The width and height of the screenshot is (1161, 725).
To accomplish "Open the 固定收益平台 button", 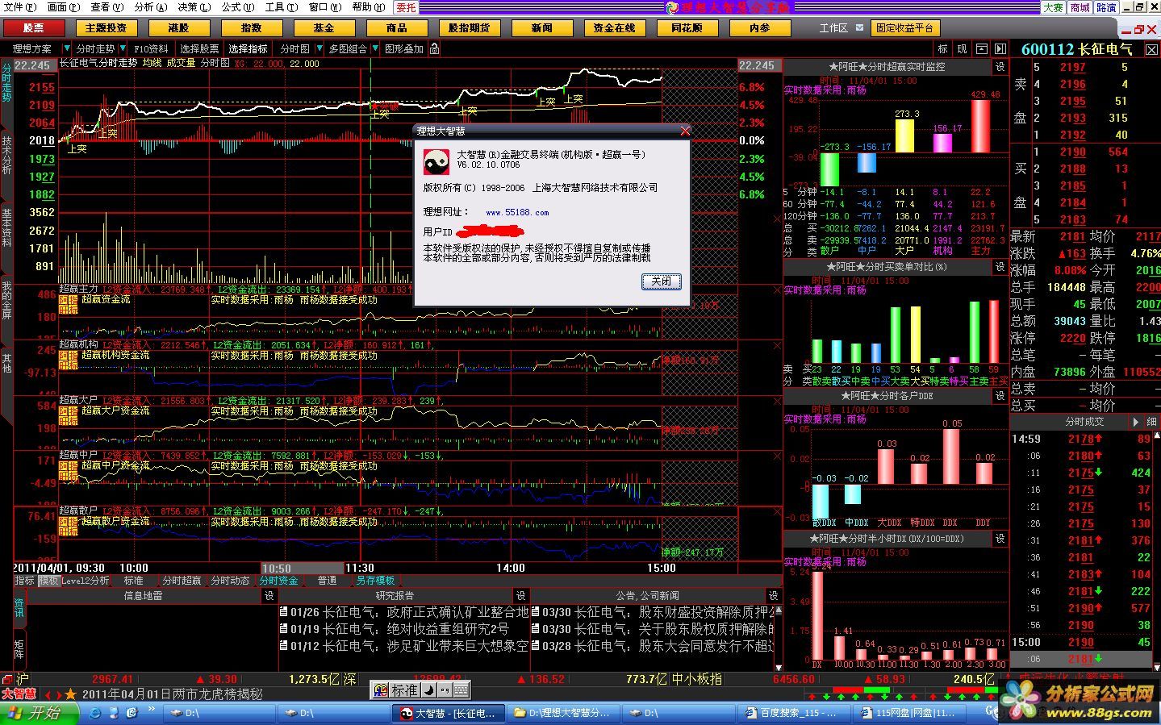I will (906, 27).
